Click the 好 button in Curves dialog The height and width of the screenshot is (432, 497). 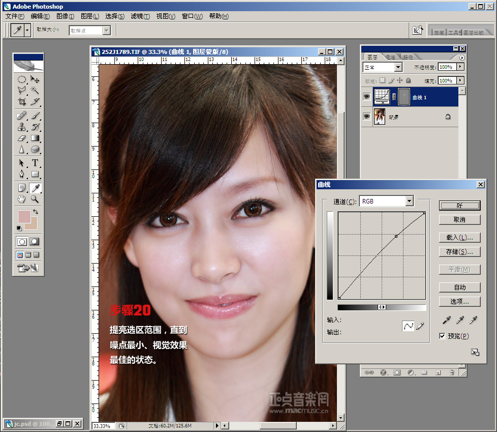[x=459, y=206]
